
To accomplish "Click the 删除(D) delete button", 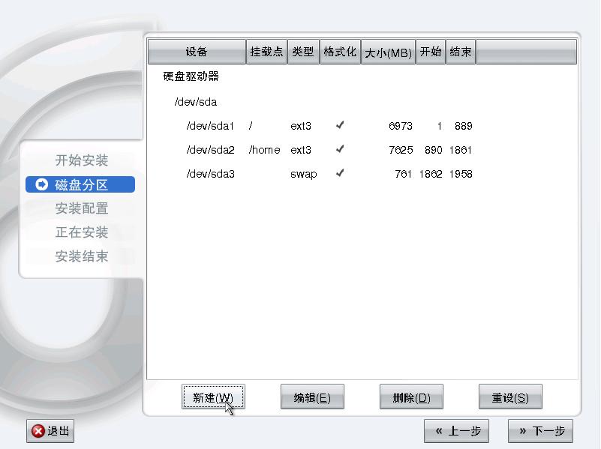I will point(411,397).
